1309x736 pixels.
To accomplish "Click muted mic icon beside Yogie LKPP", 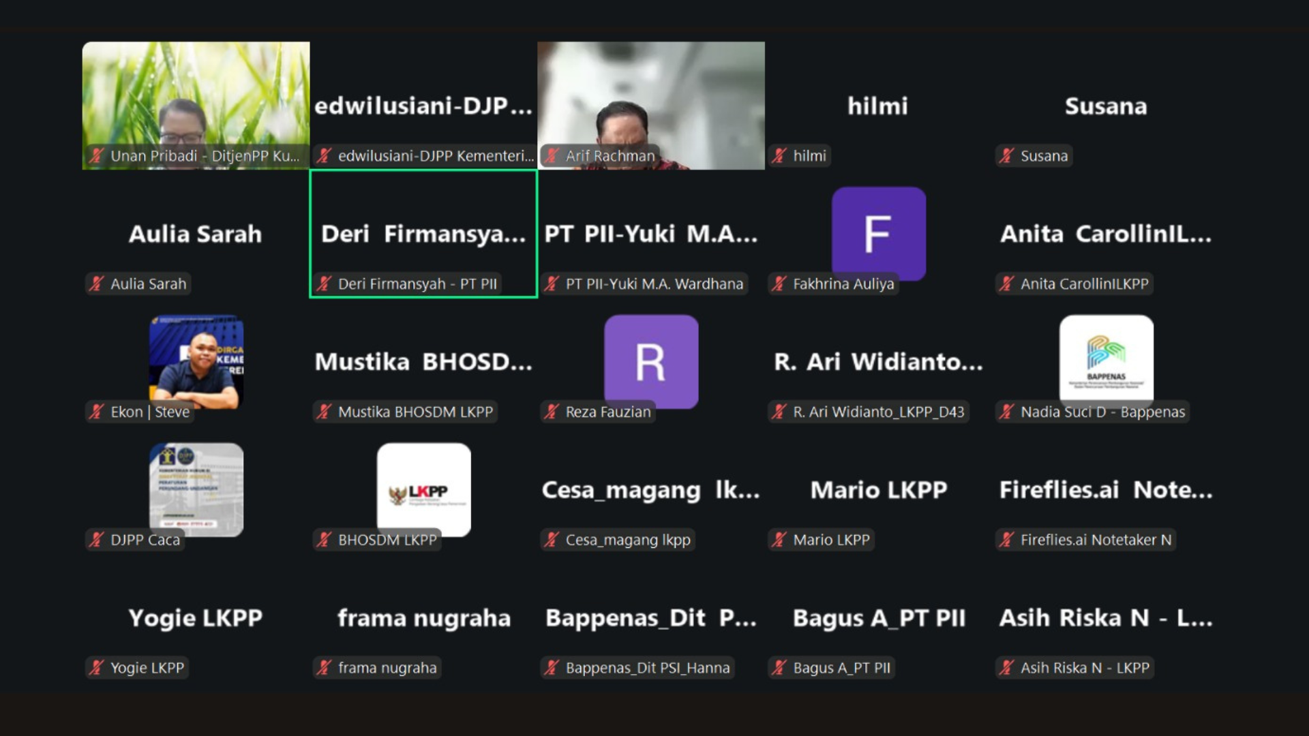I will click(97, 668).
